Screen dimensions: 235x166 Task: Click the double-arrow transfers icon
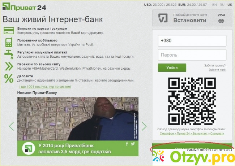[x=9, y=66]
